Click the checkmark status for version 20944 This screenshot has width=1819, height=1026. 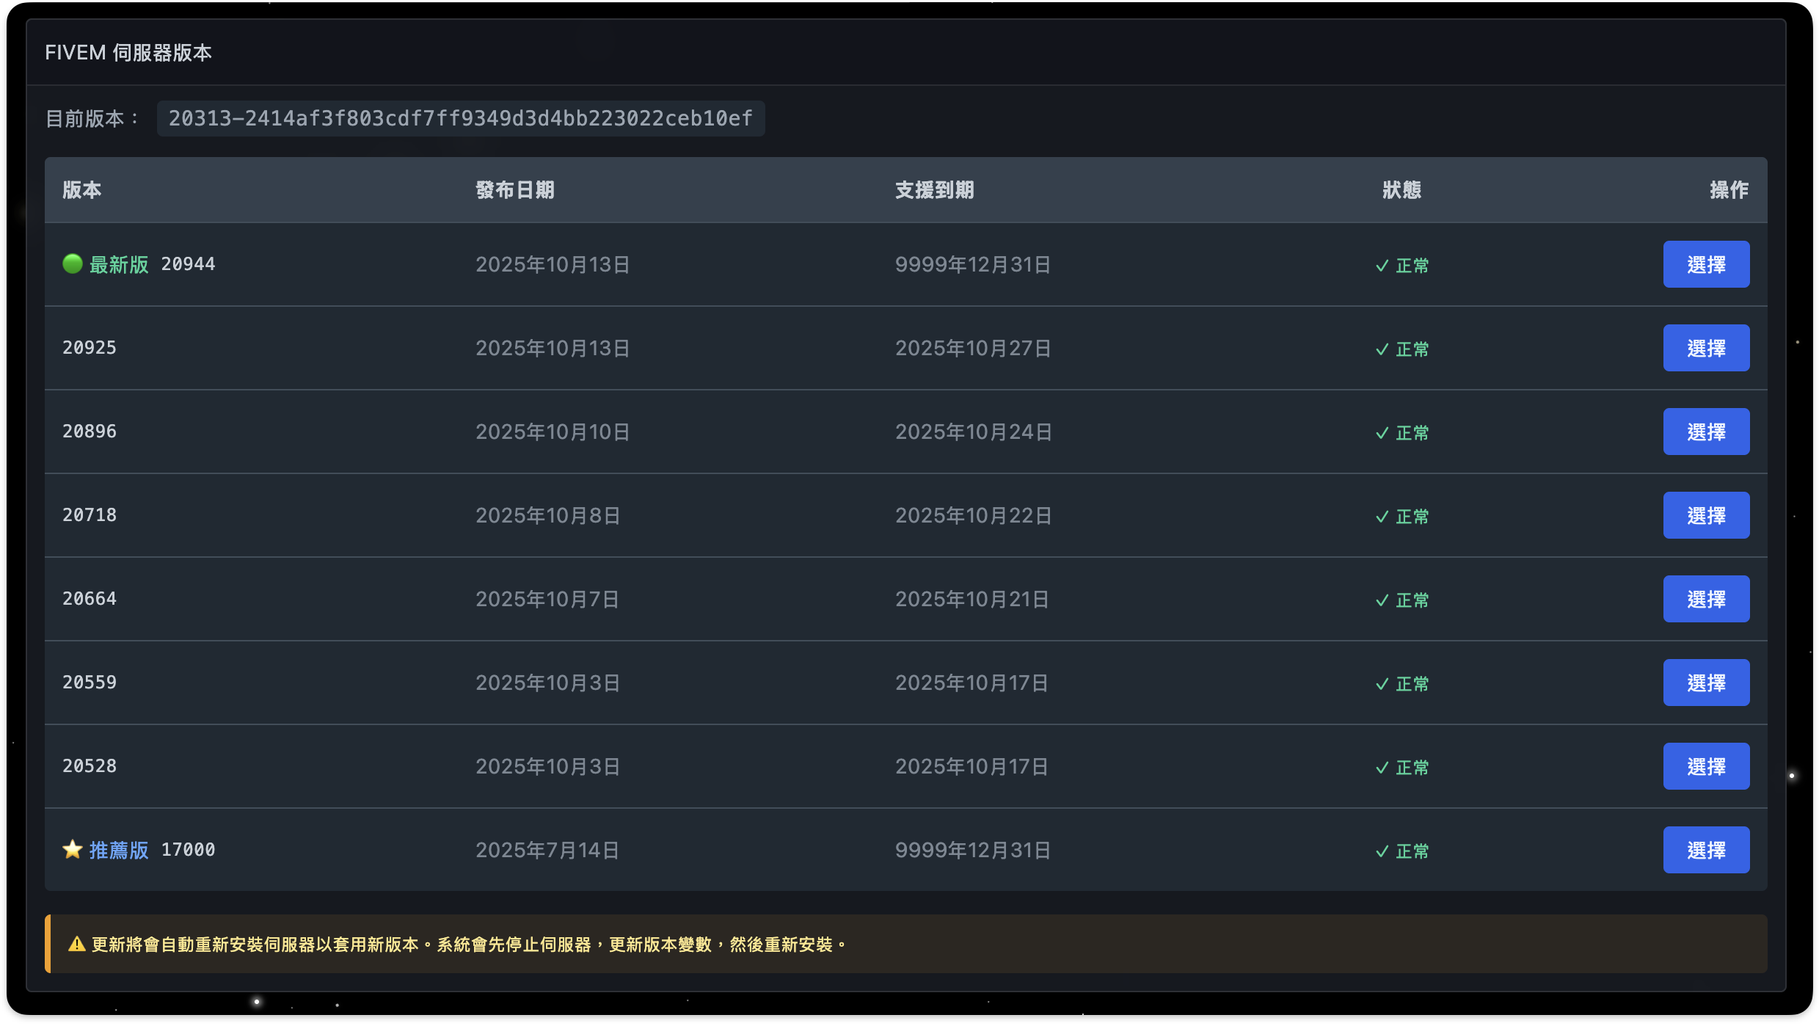[1382, 265]
